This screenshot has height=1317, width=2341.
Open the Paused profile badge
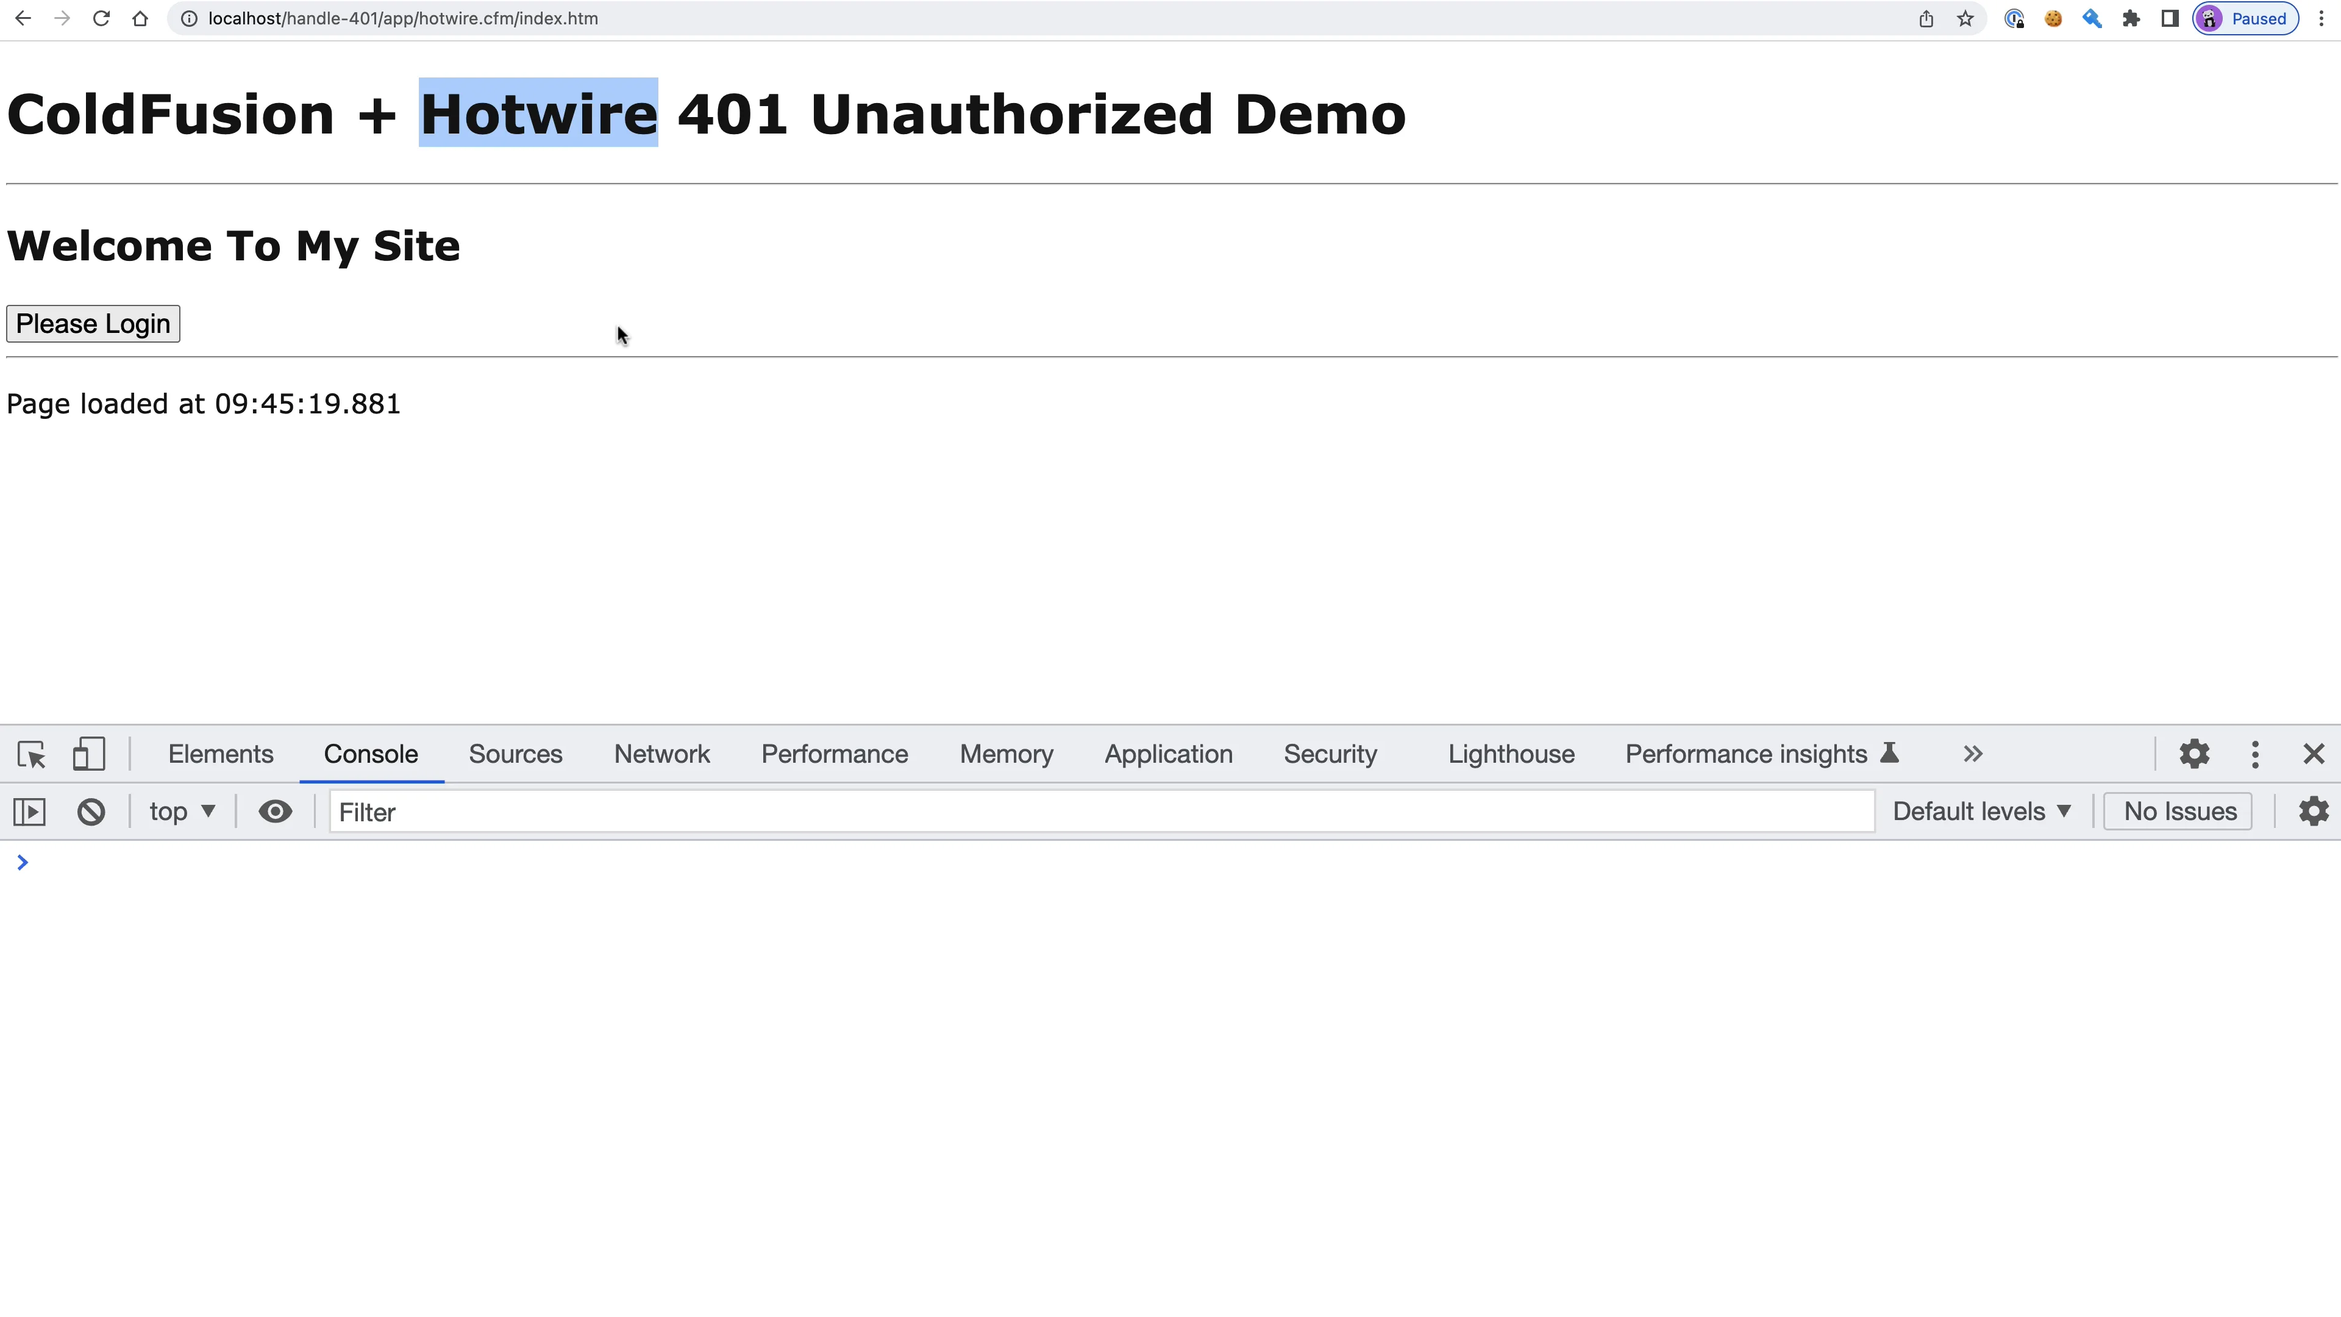coord(2245,18)
